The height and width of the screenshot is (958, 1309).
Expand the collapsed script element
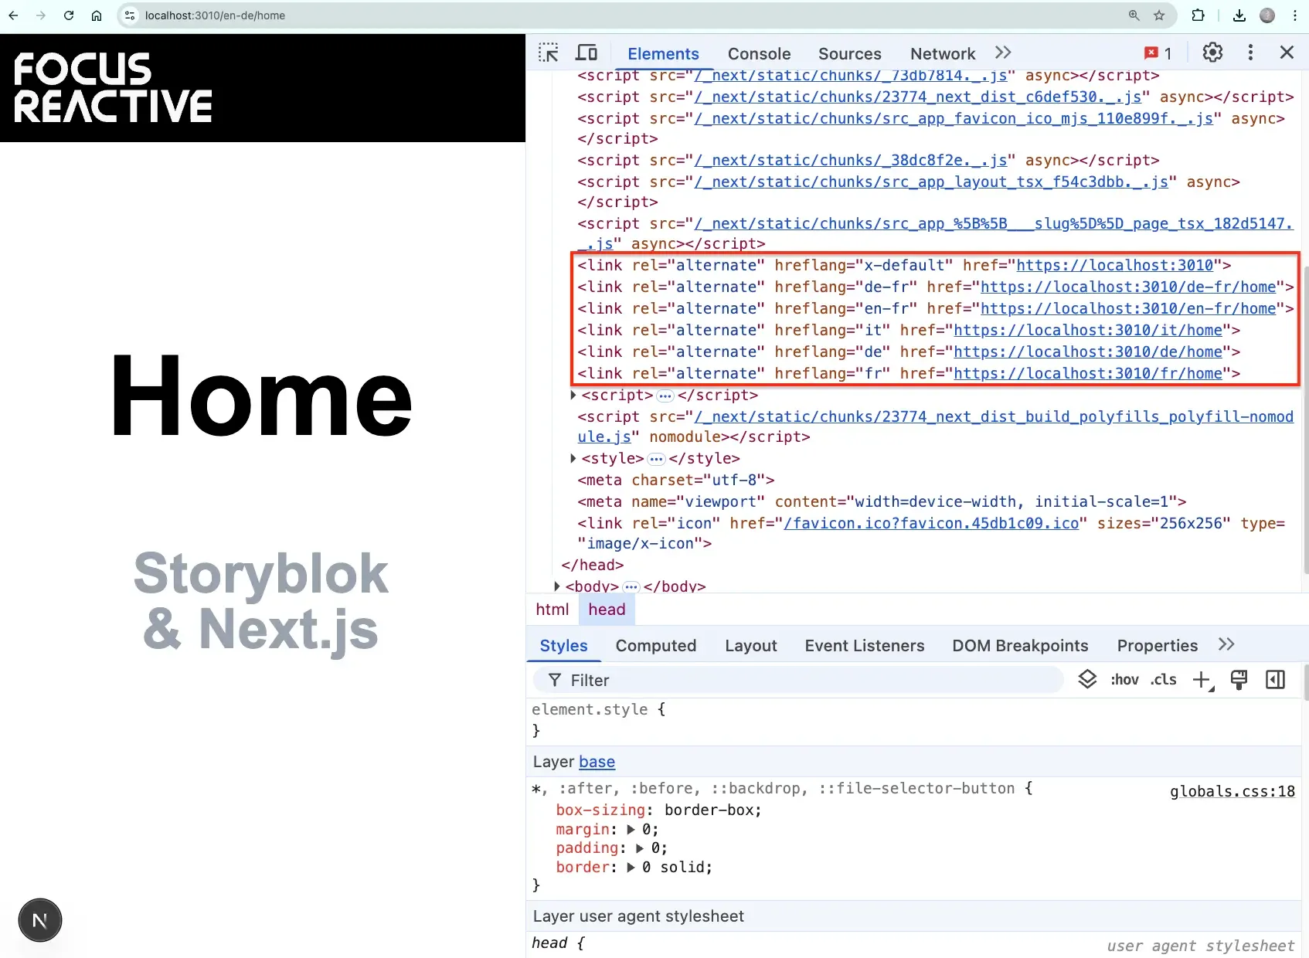(573, 395)
